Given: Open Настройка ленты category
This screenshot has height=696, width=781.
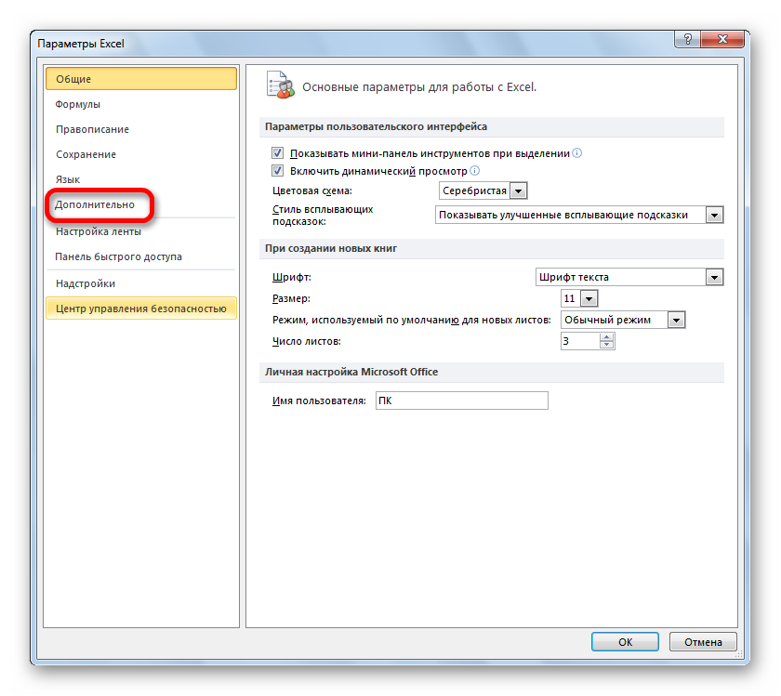Looking at the screenshot, I should [x=141, y=231].
